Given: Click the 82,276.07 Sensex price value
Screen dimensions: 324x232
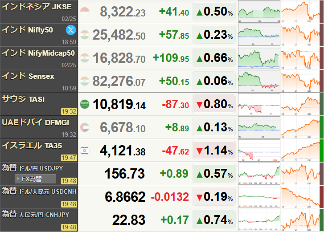Looking at the screenshot, I should click(x=119, y=81).
